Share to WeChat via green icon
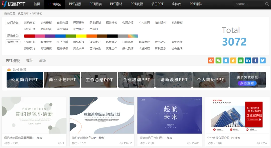The image size is (271, 148). click(x=219, y=60)
